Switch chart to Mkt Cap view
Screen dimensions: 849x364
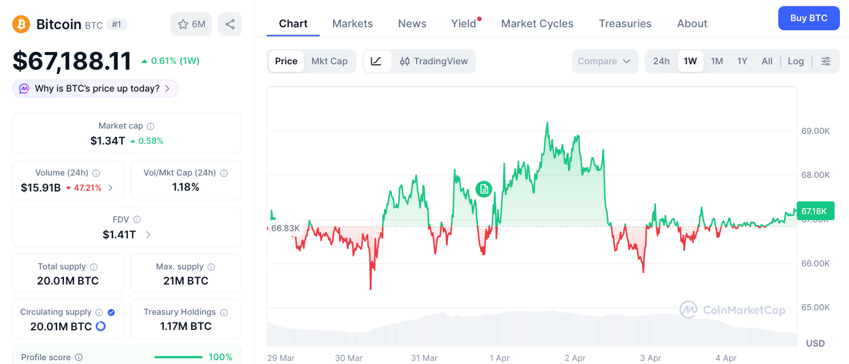tap(329, 61)
